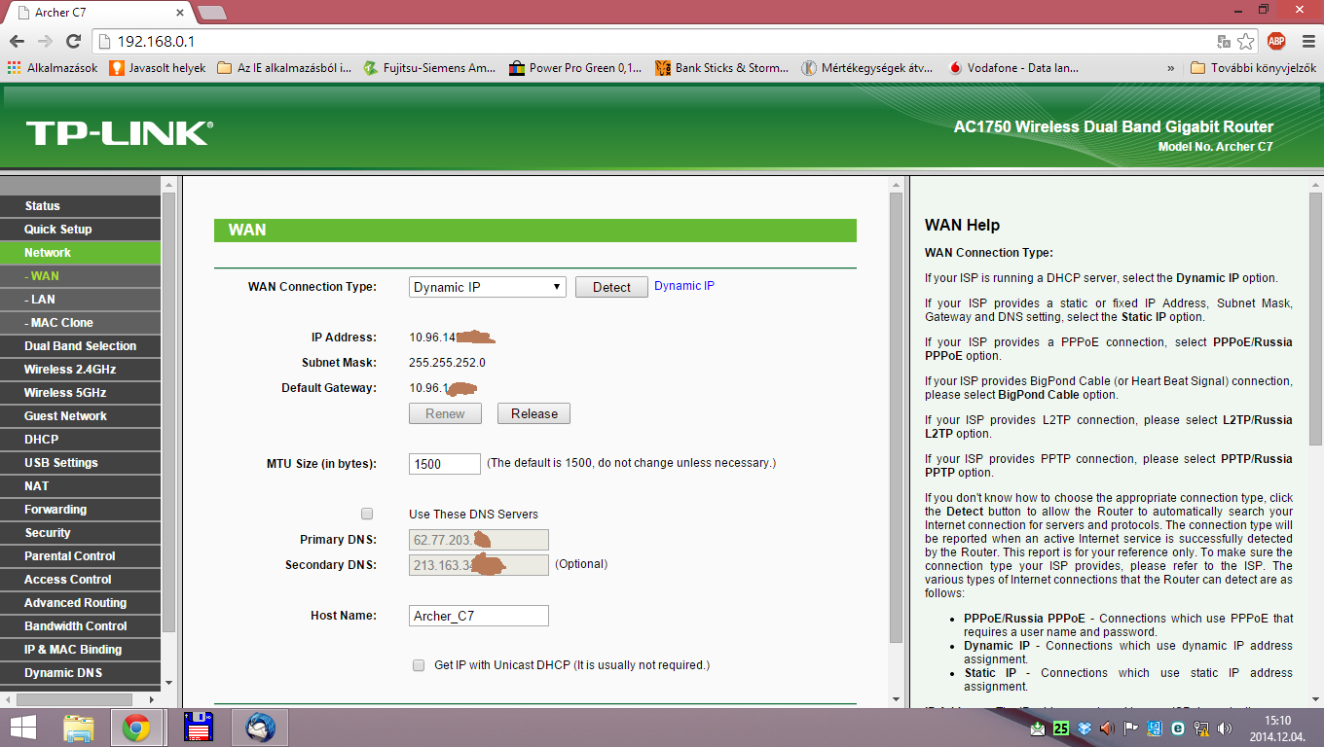Click the red speaker tray icon
Image resolution: width=1324 pixels, height=747 pixels.
pos(1108,728)
